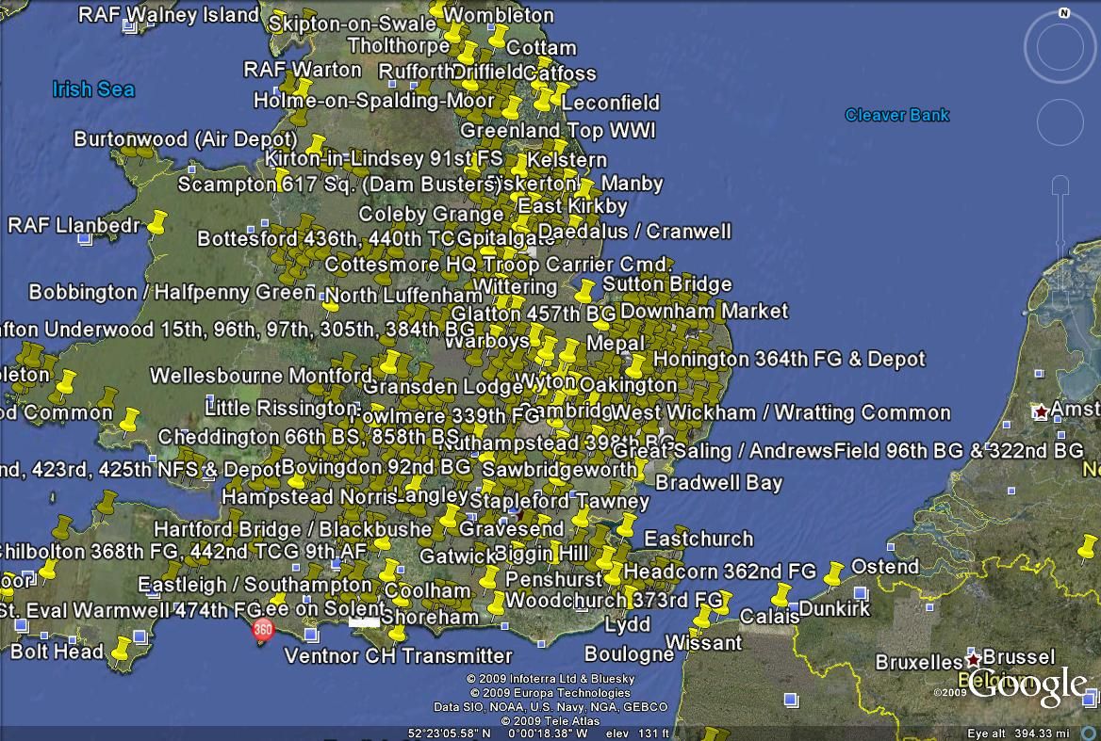The width and height of the screenshot is (1101, 741).
Task: Click the Leconfield label
Action: click(611, 103)
